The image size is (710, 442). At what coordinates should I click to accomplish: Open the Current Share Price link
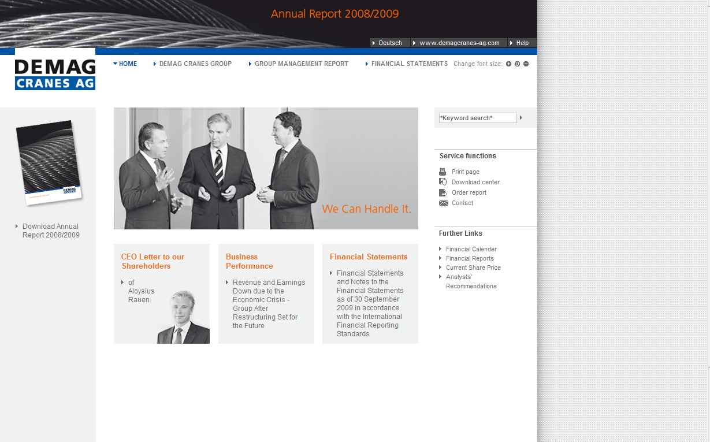tap(473, 268)
